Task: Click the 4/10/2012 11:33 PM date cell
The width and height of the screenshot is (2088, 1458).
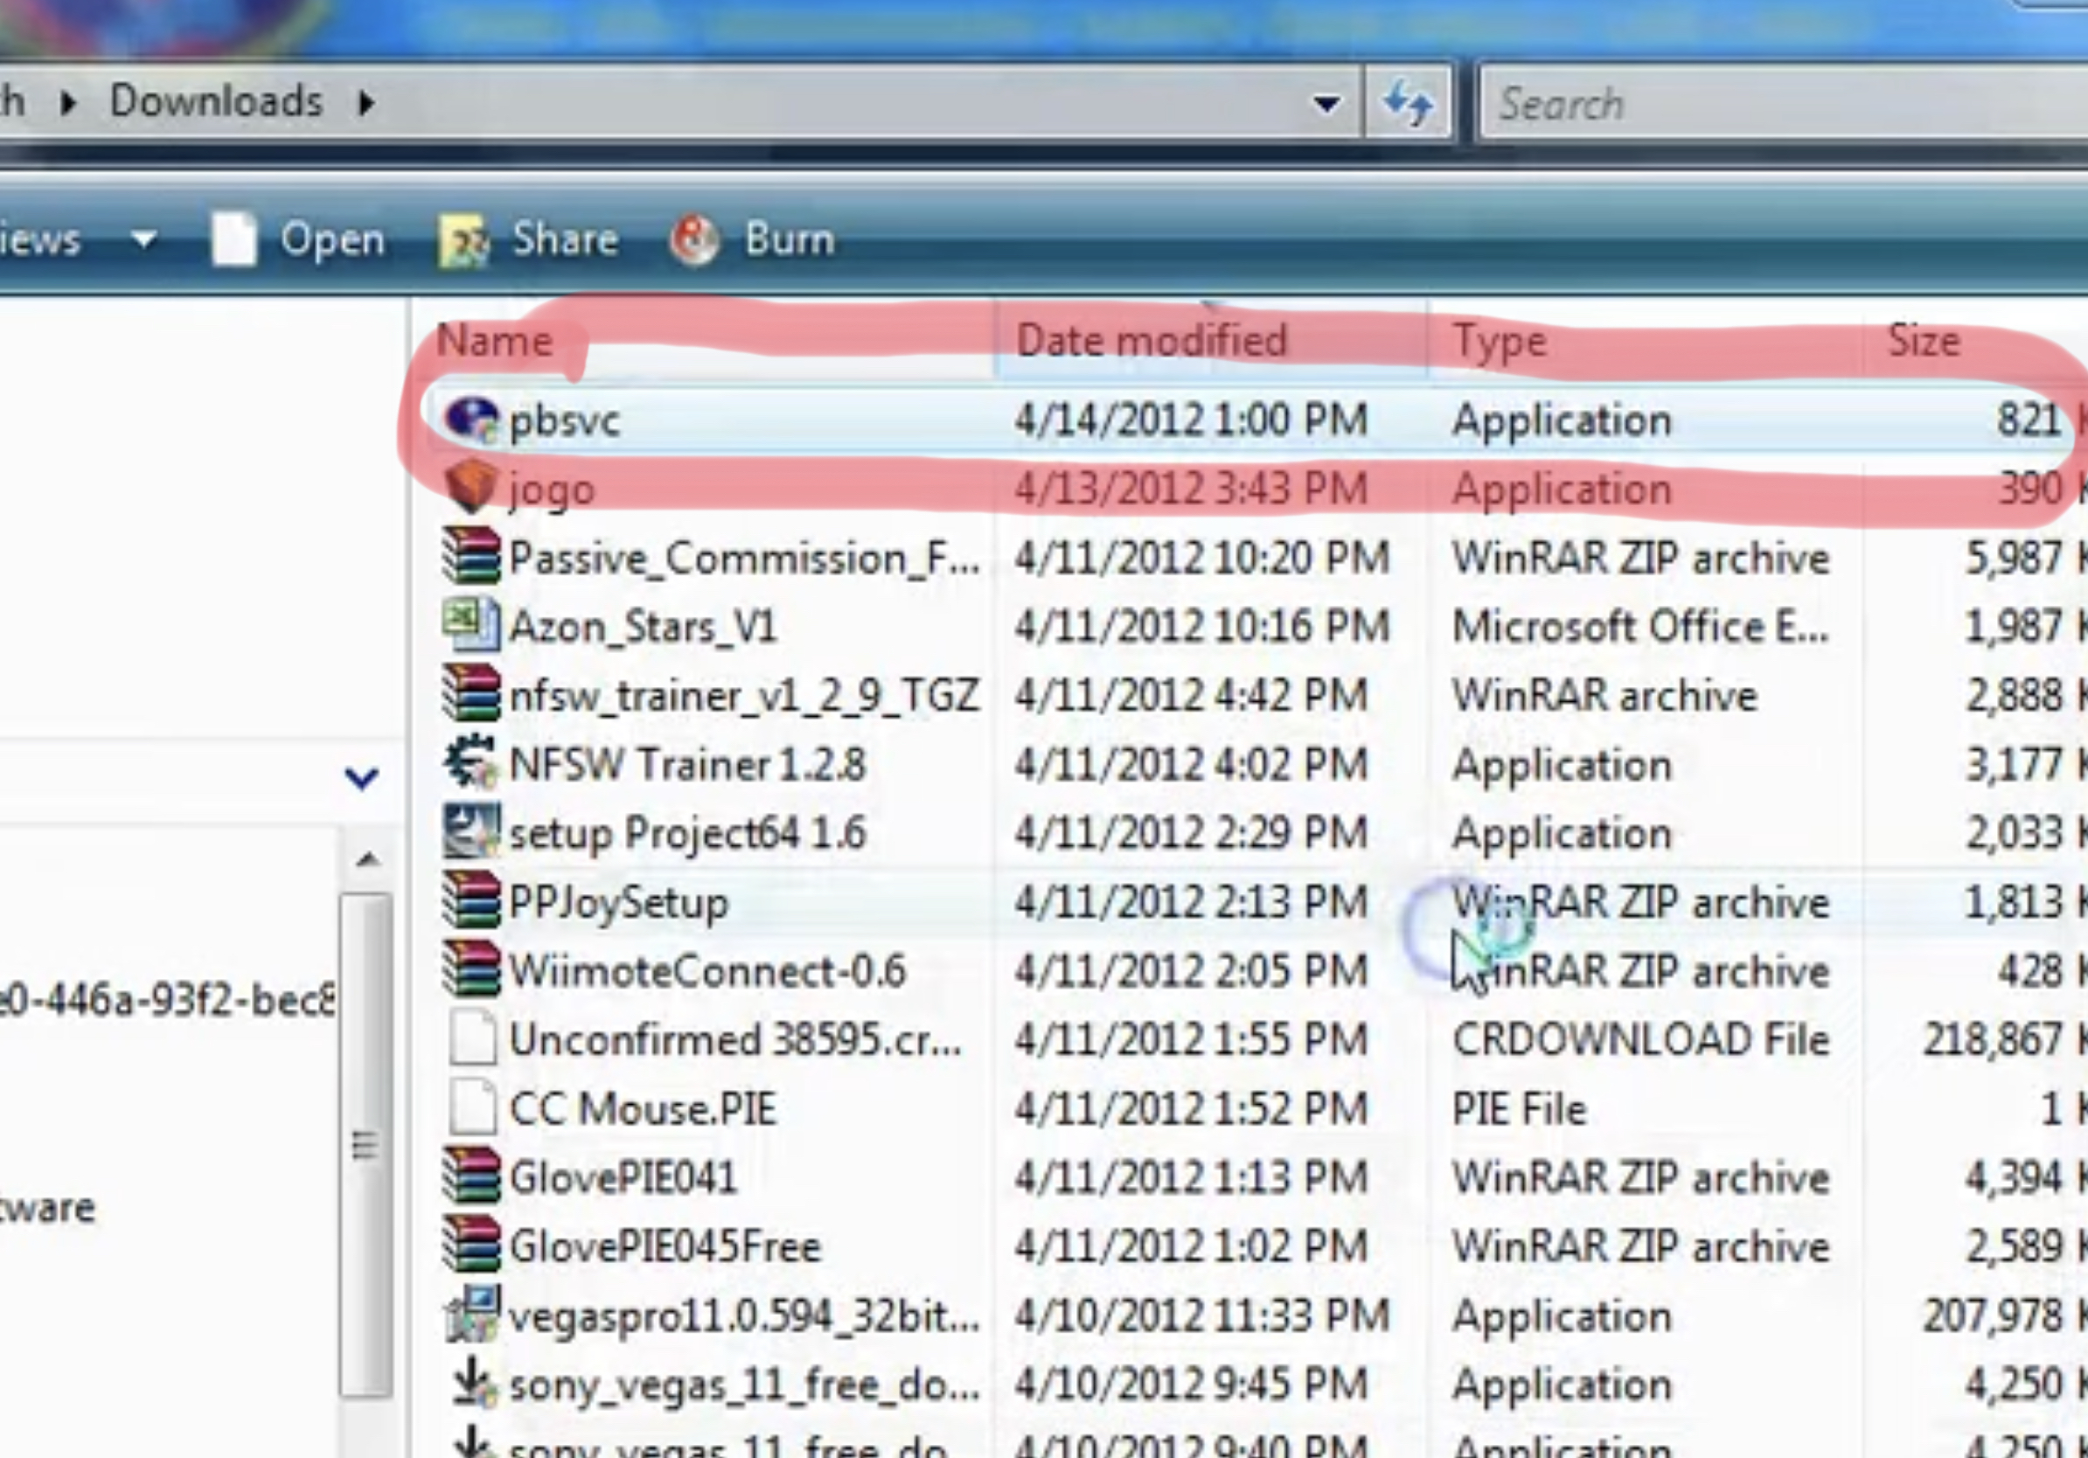Action: click(x=1202, y=1316)
